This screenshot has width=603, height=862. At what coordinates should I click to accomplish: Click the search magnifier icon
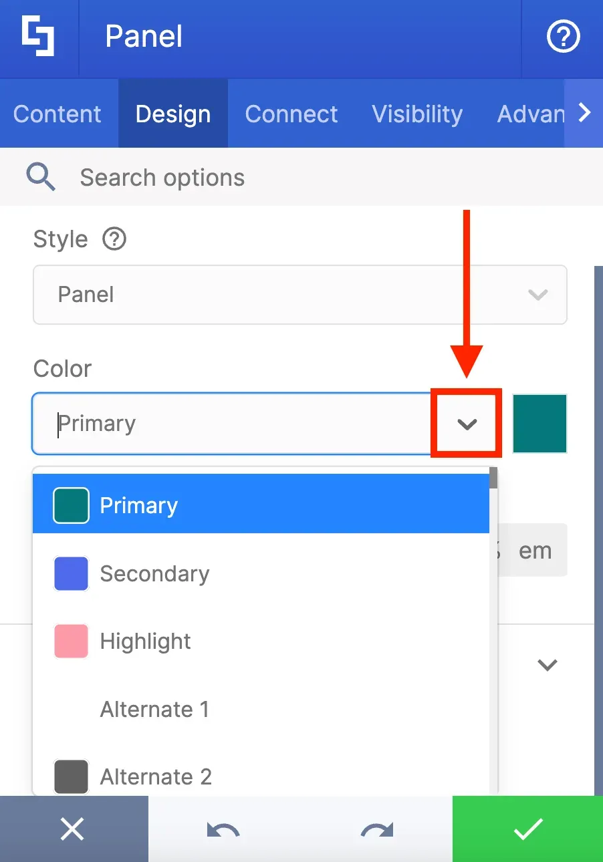(x=41, y=177)
